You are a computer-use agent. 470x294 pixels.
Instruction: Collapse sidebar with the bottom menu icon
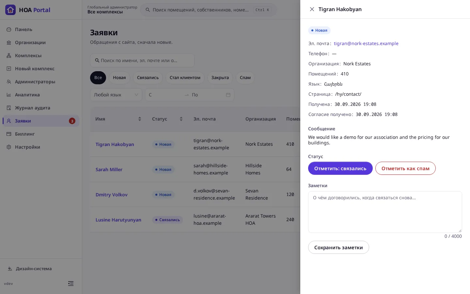(71, 284)
